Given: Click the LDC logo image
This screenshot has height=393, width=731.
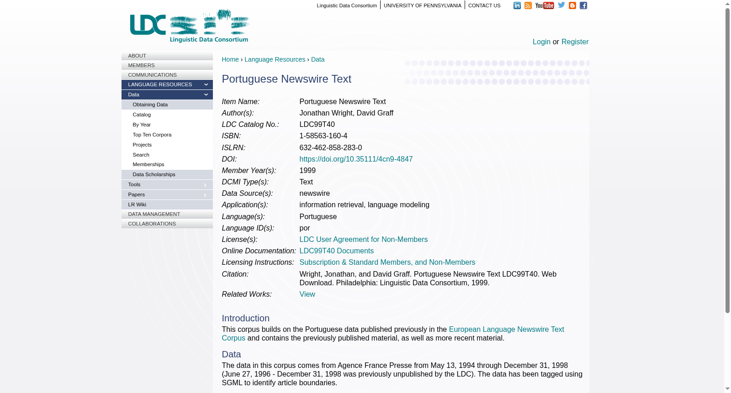Looking at the screenshot, I should [190, 26].
